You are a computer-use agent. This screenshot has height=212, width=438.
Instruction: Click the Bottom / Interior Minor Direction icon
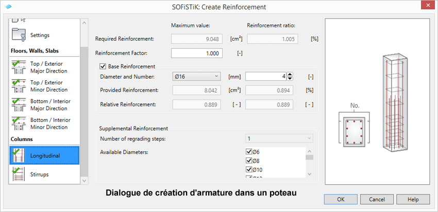19,123
